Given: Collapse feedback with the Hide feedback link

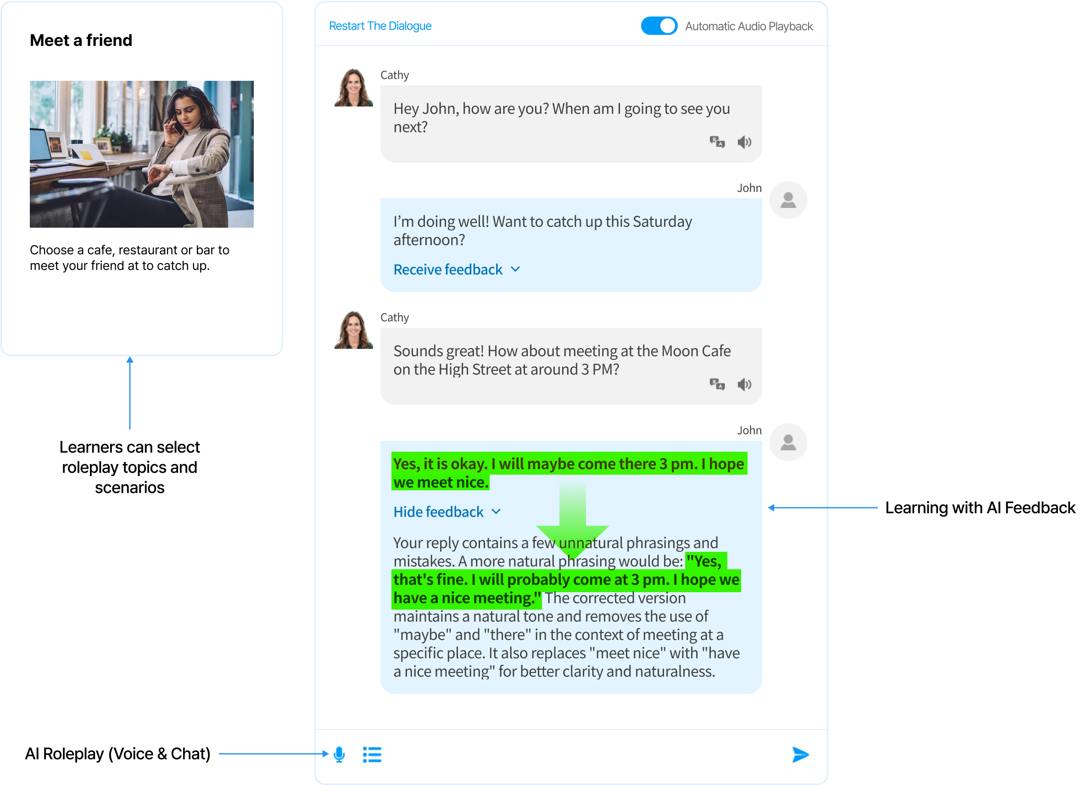Looking at the screenshot, I should pos(438,512).
